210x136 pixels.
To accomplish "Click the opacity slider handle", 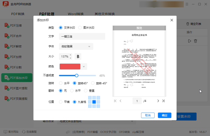I will 77,76.
